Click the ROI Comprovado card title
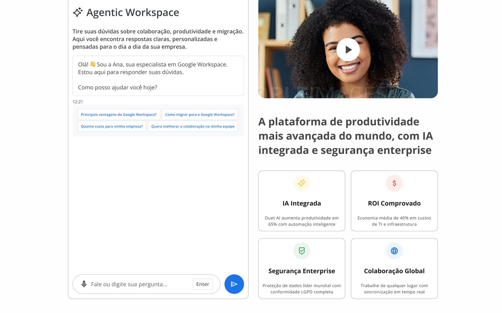 click(x=394, y=203)
